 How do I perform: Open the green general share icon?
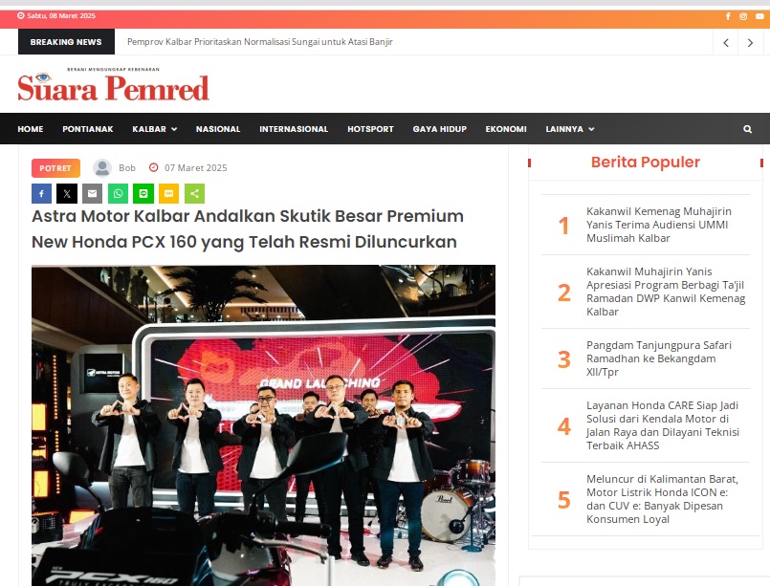(x=194, y=193)
